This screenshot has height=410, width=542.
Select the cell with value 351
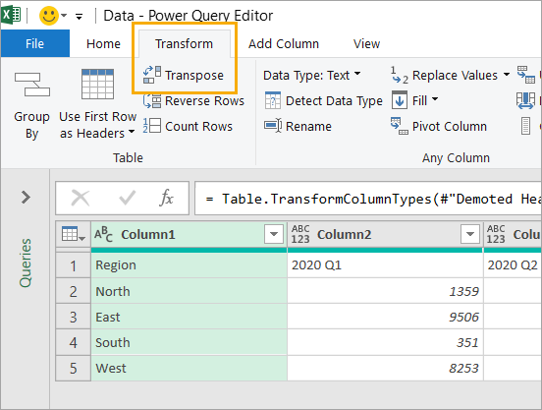point(385,342)
